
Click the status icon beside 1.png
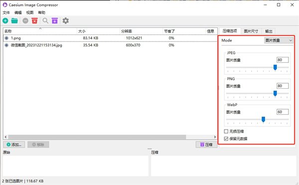[x=6, y=38]
